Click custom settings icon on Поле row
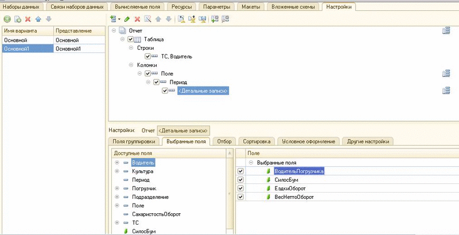Viewport: 459px width, 235px height. 446,74
